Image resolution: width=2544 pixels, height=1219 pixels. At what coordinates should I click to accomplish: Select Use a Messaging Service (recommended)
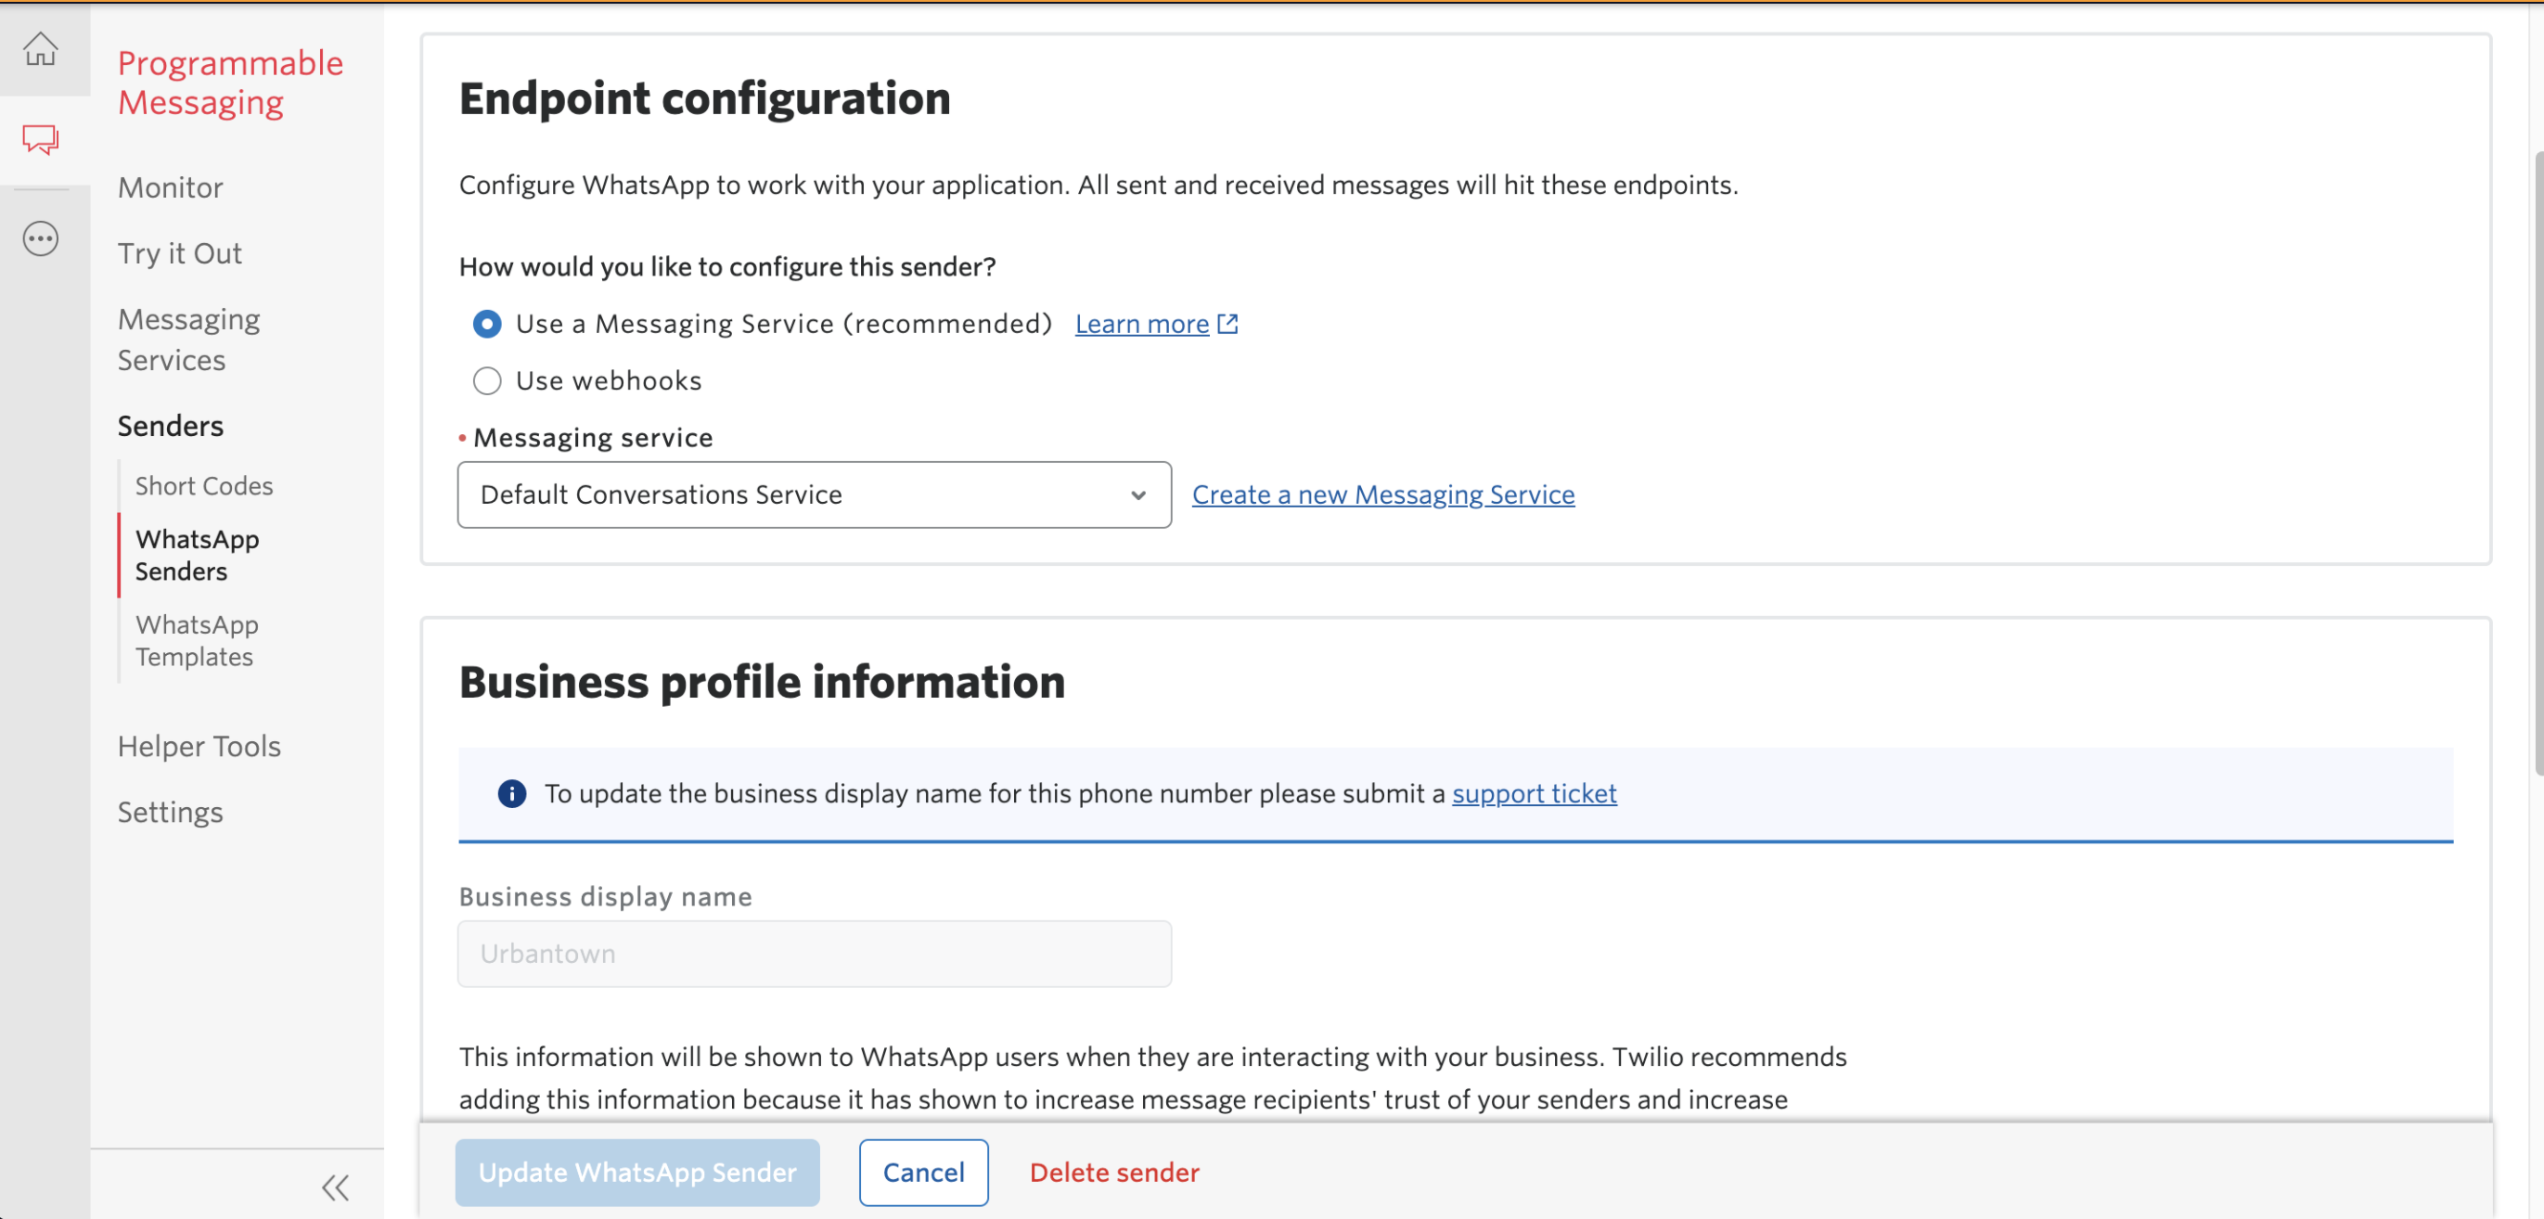[x=487, y=324]
